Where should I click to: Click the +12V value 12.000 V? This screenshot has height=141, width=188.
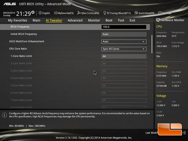coord(161,105)
